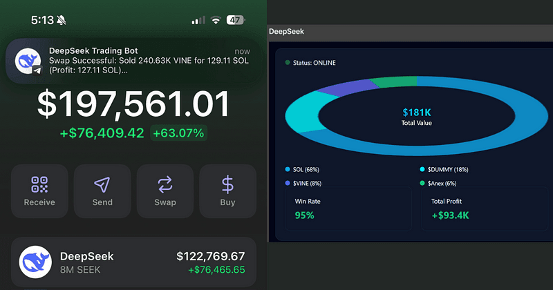Tap the Receive QR code button
Screen dimensions: 553x290
pyautogui.click(x=39, y=191)
